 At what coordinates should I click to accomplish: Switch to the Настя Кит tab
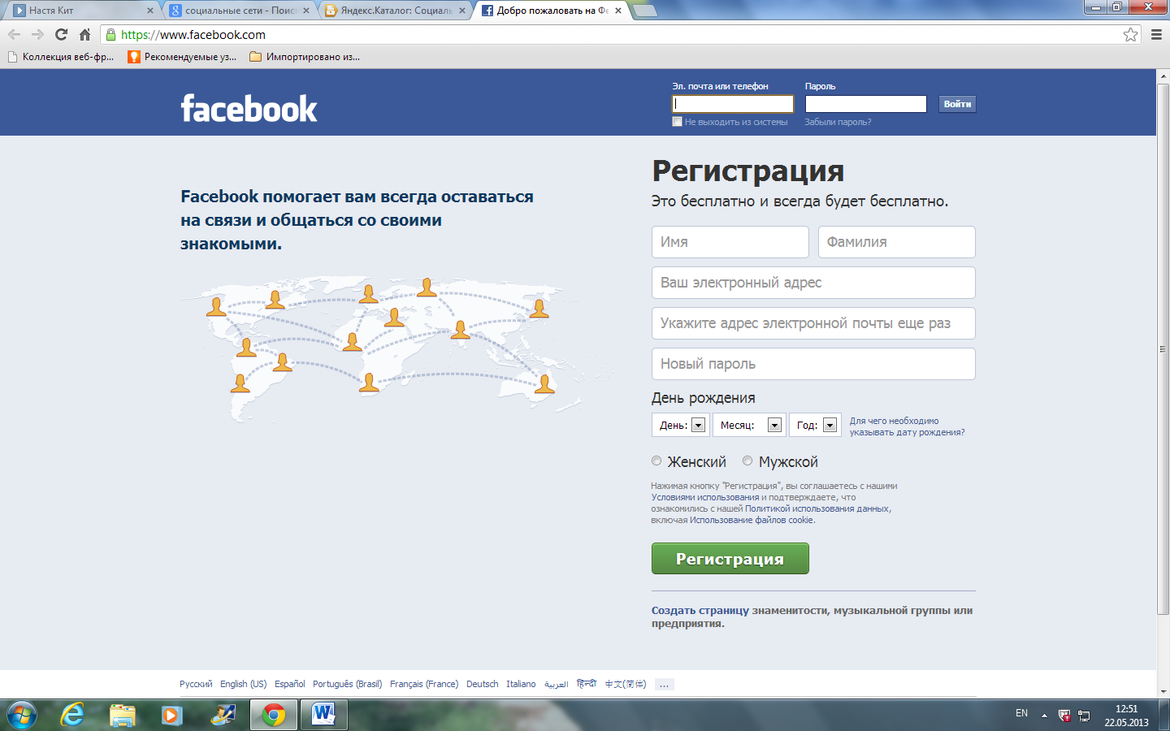tap(81, 11)
